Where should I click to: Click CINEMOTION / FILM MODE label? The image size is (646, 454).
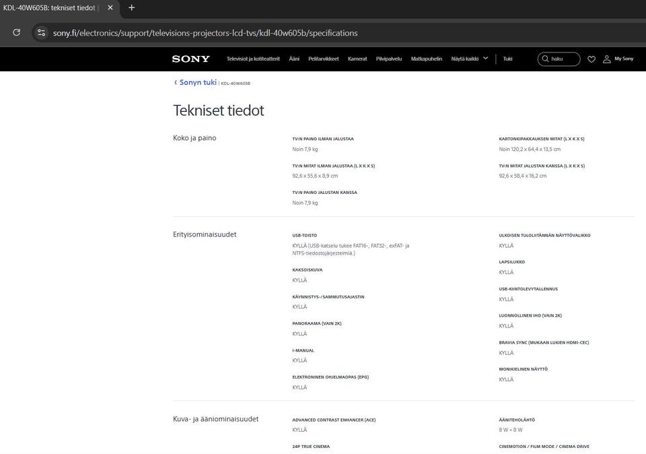[544, 447]
